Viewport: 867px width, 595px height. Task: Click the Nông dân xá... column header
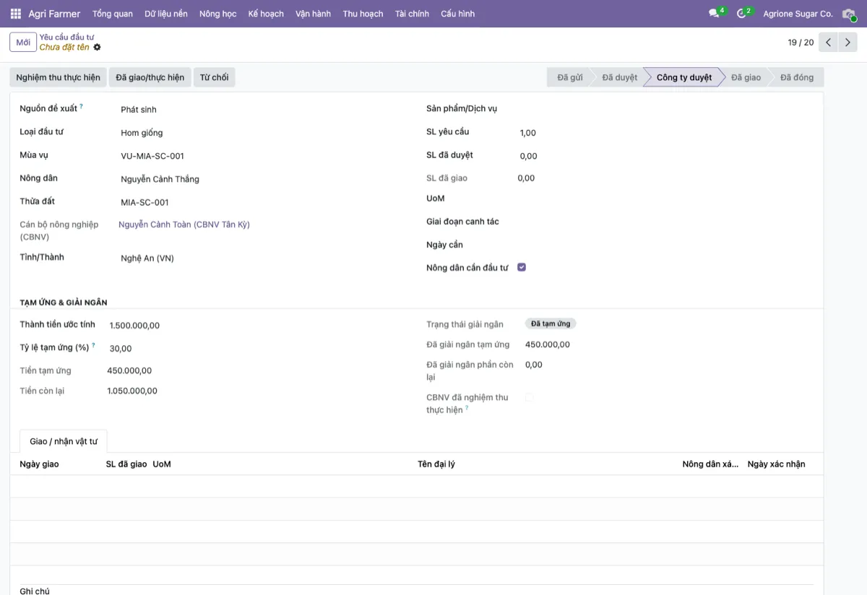click(710, 464)
